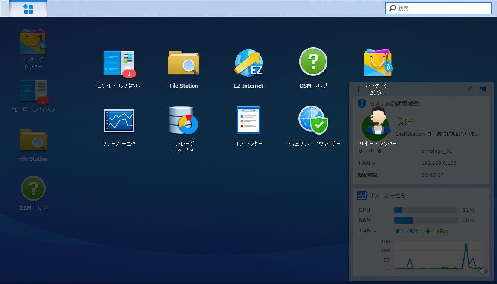This screenshot has width=497, height=284.
Task: Launch セキュリティ アドバイザー app icon
Action: (x=313, y=120)
